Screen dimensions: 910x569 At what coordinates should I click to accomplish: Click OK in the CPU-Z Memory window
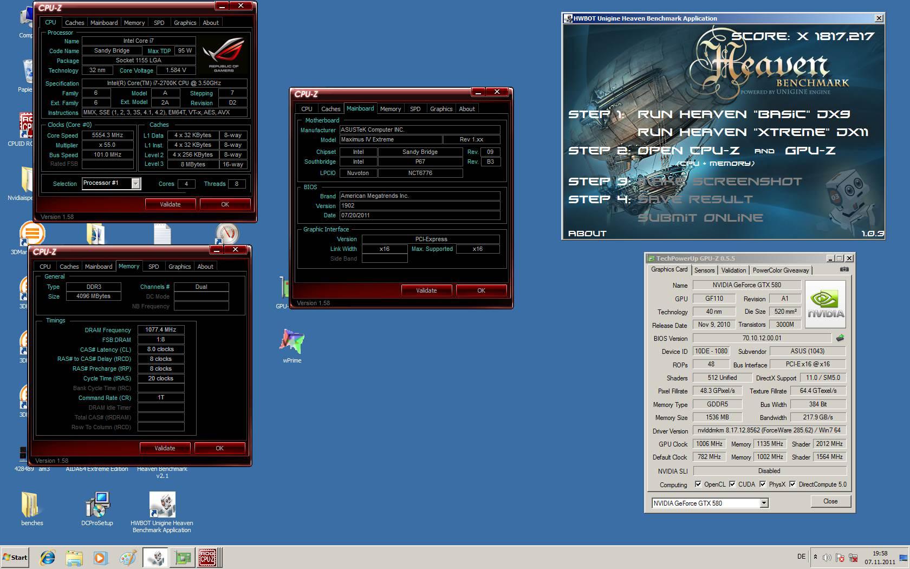pos(219,448)
